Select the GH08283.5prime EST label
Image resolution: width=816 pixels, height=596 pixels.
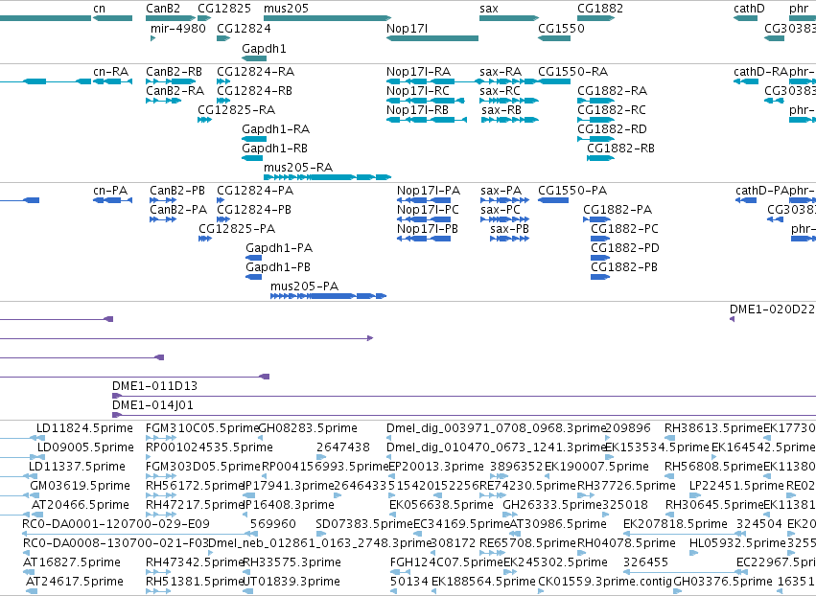(x=308, y=428)
